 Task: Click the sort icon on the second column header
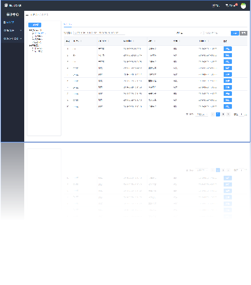[x=81, y=41]
